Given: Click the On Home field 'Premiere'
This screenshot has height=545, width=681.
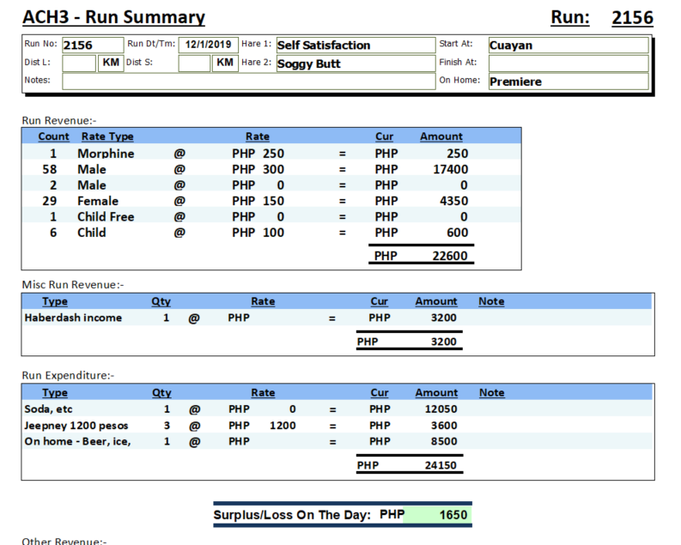Looking at the screenshot, I should (x=568, y=82).
